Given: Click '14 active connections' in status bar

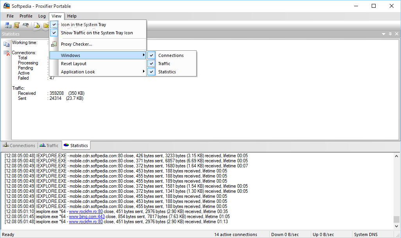Looking at the screenshot, I should [236, 234].
